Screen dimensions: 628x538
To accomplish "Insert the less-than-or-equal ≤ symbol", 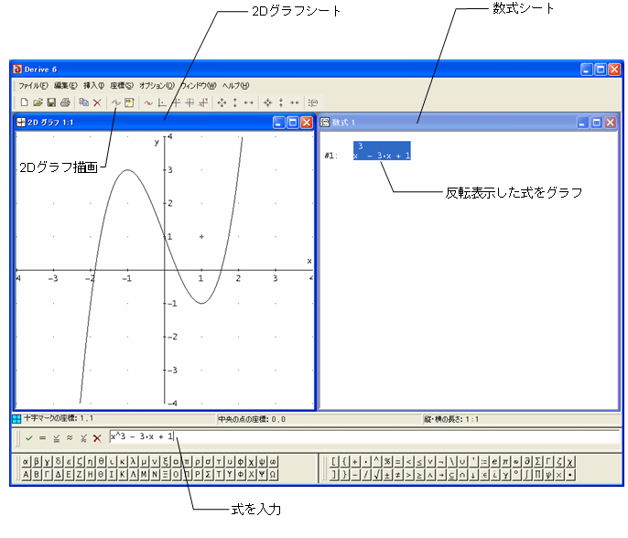I will (x=421, y=461).
